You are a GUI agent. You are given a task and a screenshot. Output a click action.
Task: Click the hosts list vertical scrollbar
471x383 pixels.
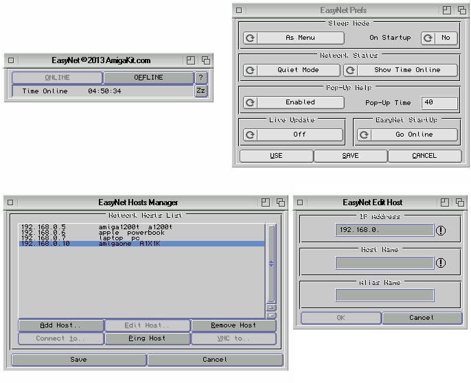pos(271,264)
